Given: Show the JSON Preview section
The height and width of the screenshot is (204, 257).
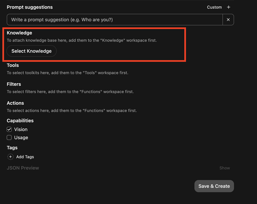Looking at the screenshot, I should click(x=224, y=168).
